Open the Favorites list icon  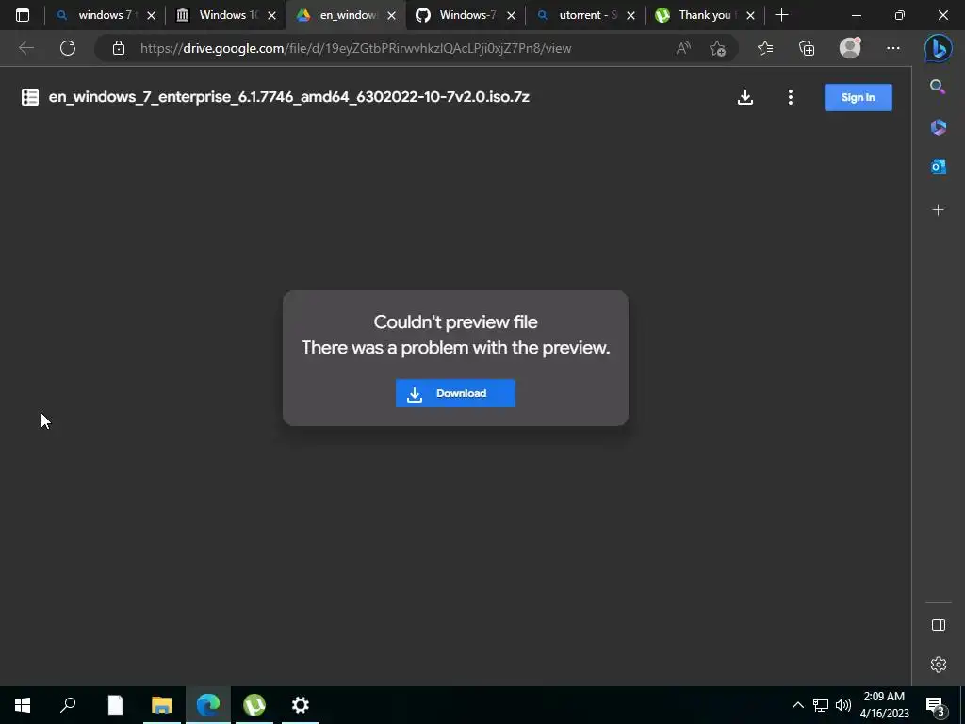pos(765,48)
